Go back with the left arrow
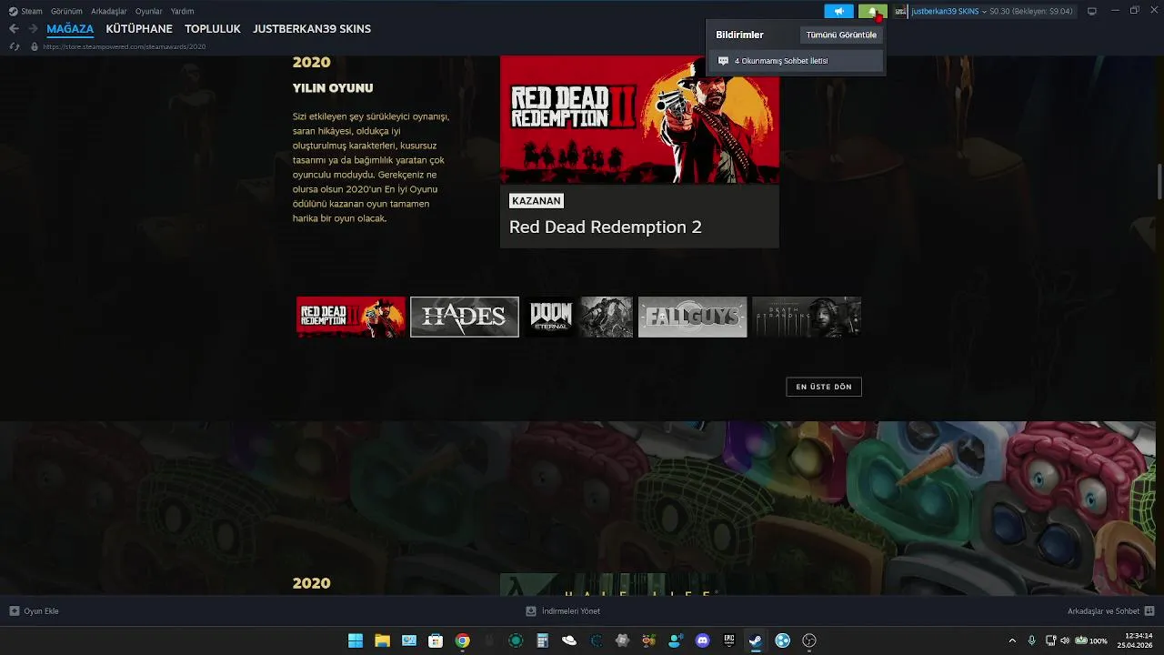1164x655 pixels. pos(14,29)
